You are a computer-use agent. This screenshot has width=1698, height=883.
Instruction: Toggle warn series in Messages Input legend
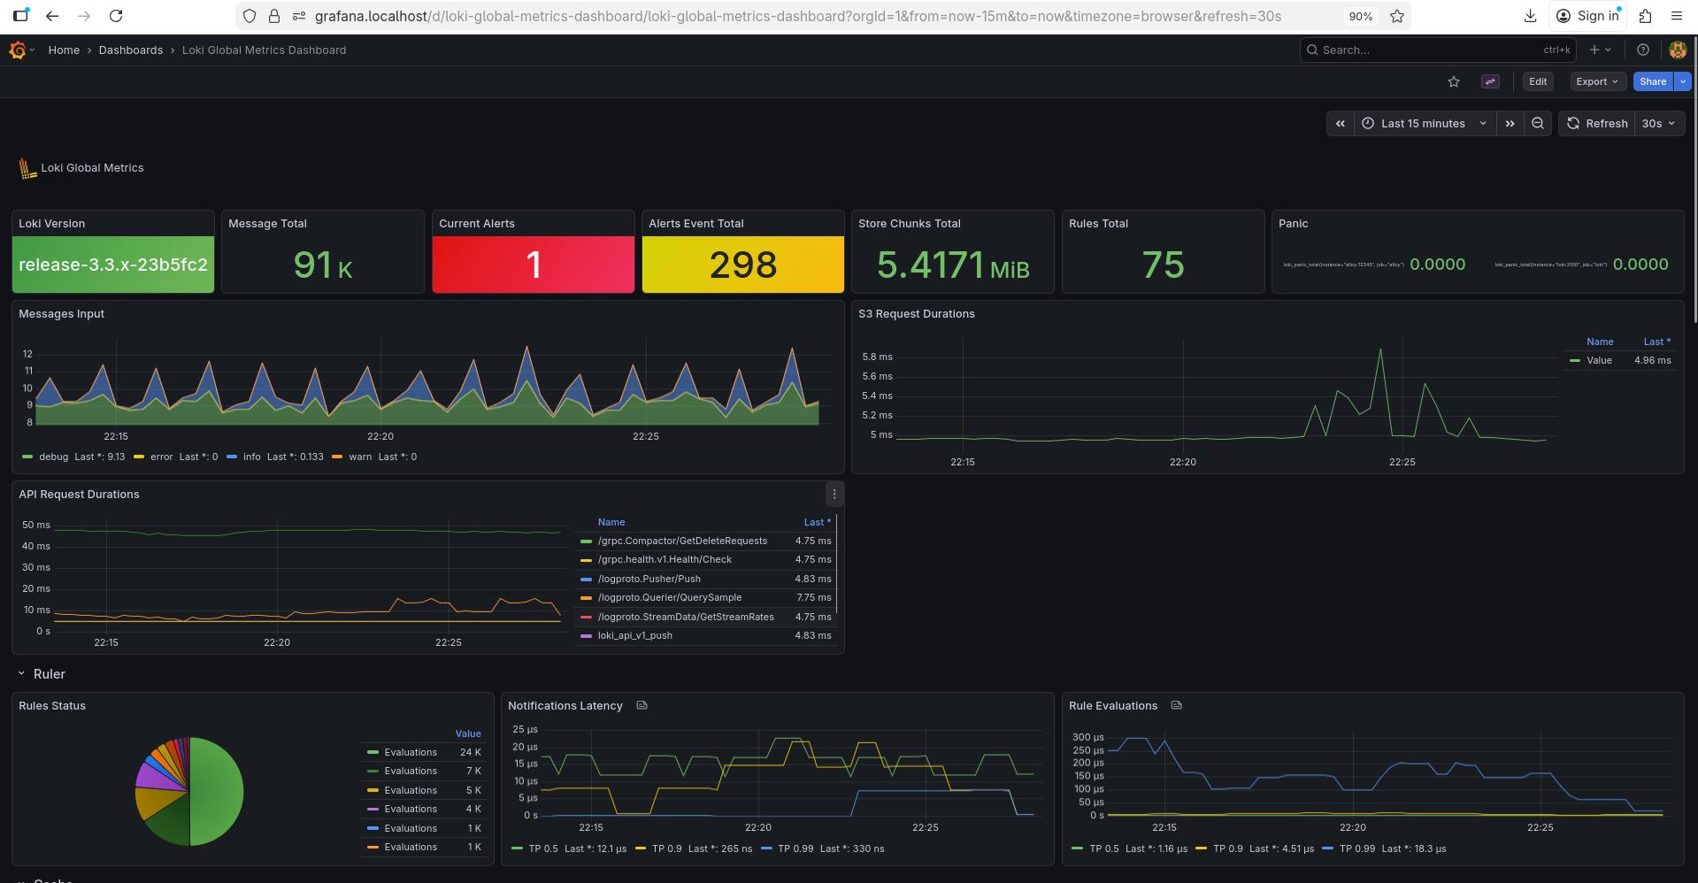(360, 457)
